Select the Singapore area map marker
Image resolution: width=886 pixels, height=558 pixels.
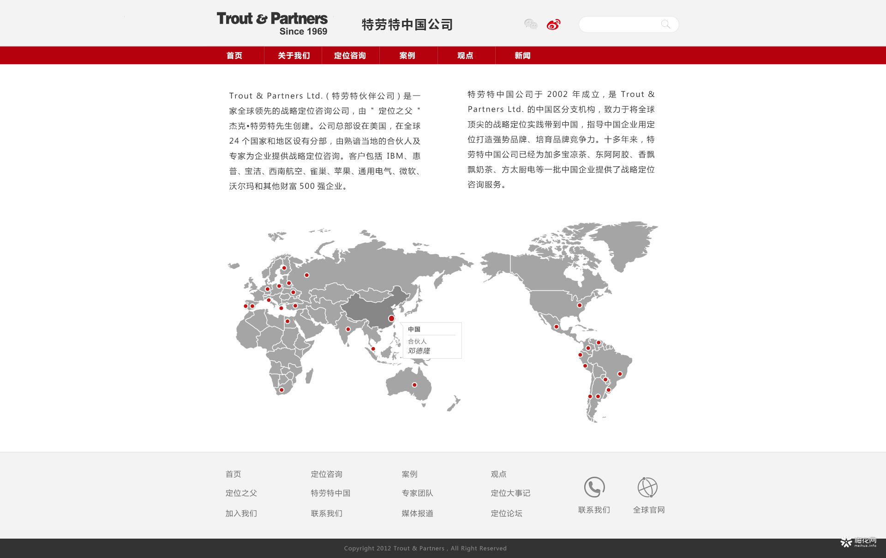[x=373, y=349]
